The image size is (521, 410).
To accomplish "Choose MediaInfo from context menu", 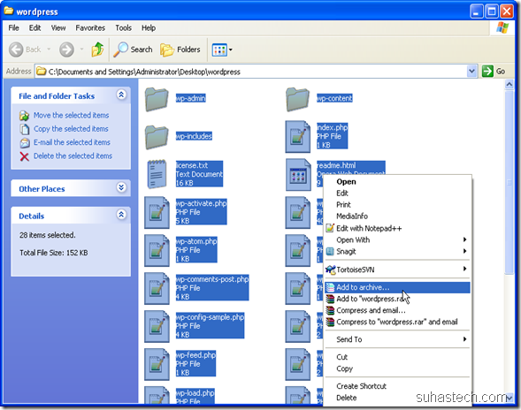I will (397, 216).
